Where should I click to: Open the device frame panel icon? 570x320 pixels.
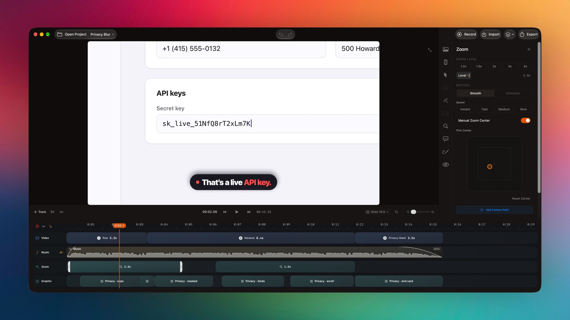[446, 62]
